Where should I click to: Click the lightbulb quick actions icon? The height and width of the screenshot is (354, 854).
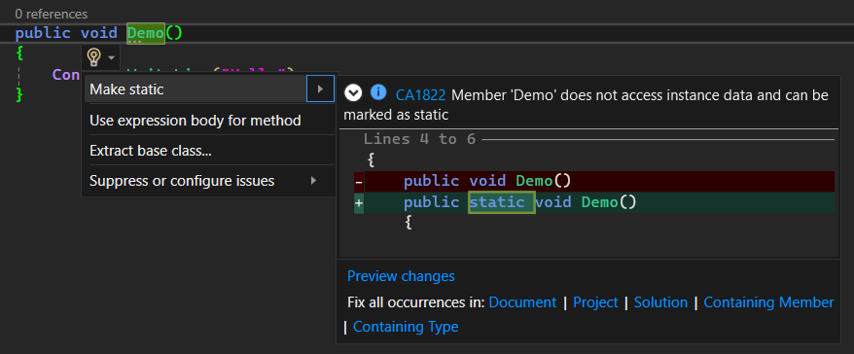pos(94,56)
